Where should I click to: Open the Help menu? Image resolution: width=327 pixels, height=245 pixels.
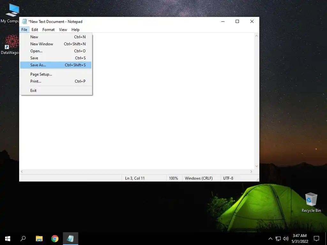(75, 30)
